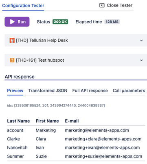Image resolution: width=147 pixels, height=164 pixels.
Task: Click the 'Clara' first name cell
Action: 41,139
